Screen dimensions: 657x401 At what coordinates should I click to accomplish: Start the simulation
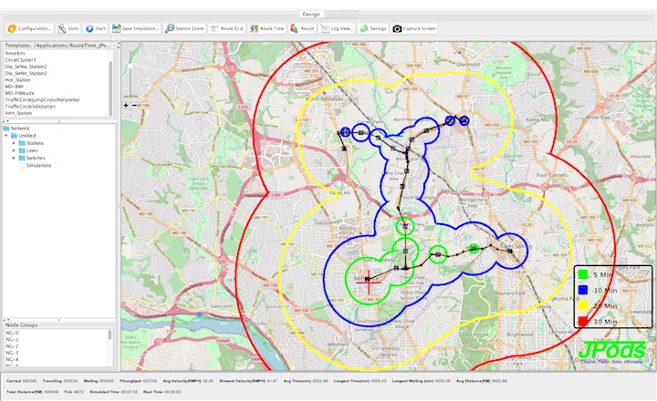(95, 28)
